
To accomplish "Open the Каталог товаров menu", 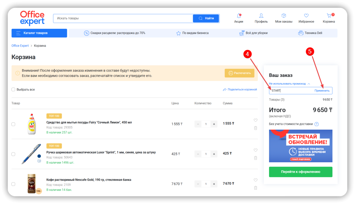I will 39,33.
